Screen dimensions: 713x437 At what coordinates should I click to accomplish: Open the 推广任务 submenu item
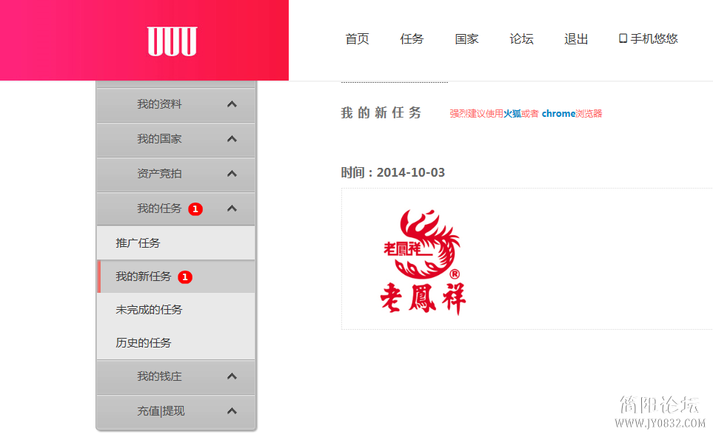click(x=176, y=243)
